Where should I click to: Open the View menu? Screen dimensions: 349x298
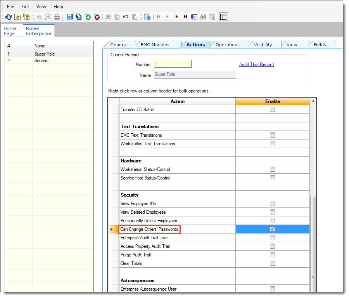(x=41, y=7)
